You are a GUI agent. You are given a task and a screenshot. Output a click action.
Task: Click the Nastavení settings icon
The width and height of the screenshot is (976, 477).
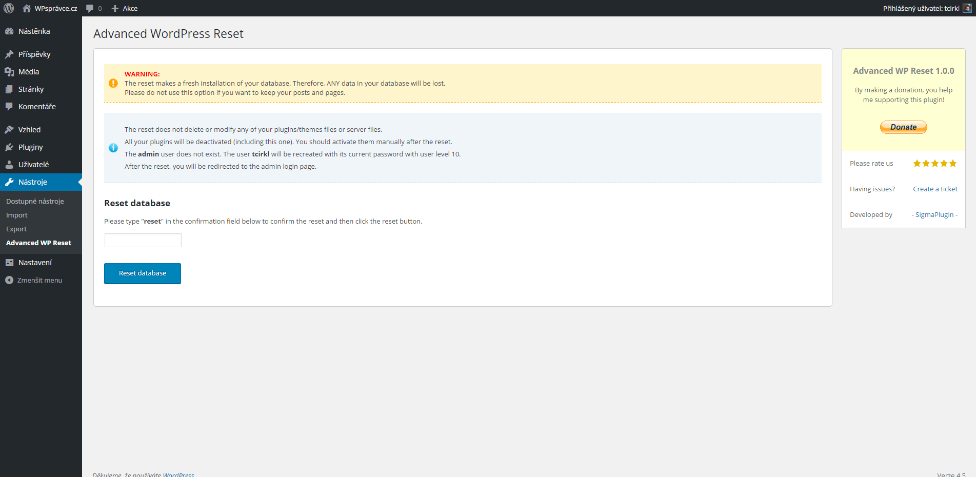[9, 263]
